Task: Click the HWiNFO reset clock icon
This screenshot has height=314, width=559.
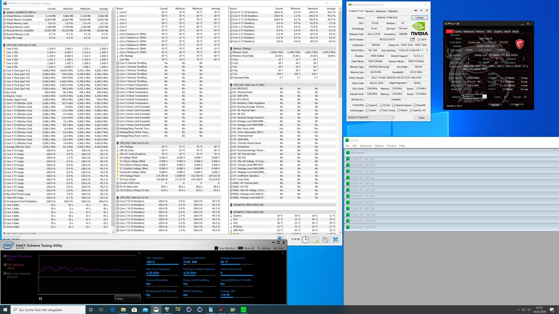Action: pos(305,240)
